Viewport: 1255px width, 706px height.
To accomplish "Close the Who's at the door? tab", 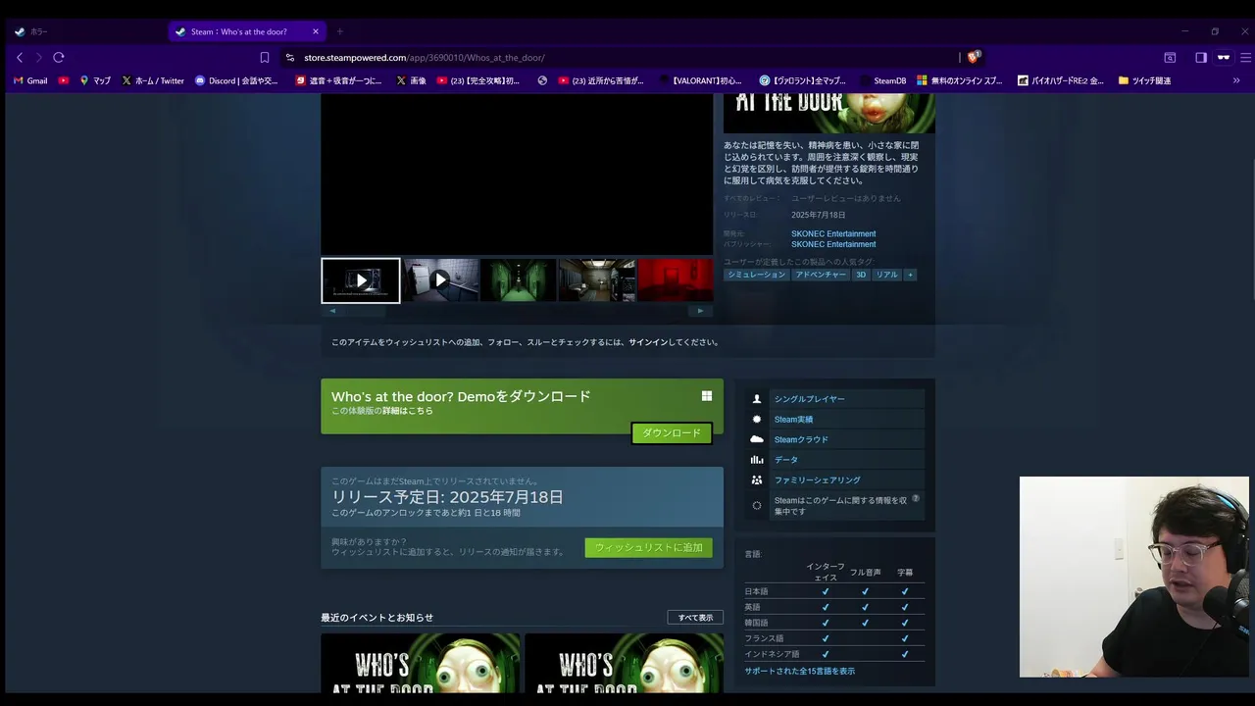I will 316,31.
